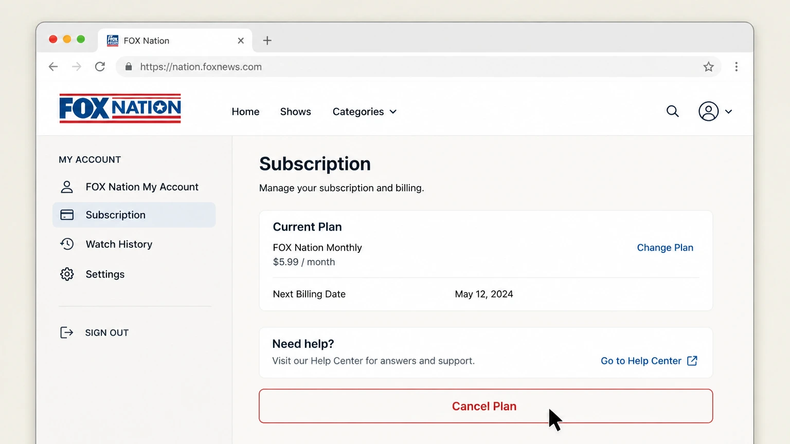The image size is (790, 444).
Task: Click the padlock icon in address bar
Action: pos(129,67)
